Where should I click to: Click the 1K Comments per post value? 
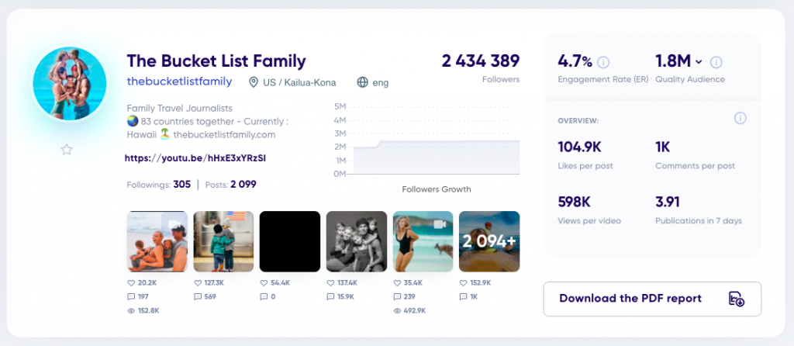pyautogui.click(x=663, y=147)
